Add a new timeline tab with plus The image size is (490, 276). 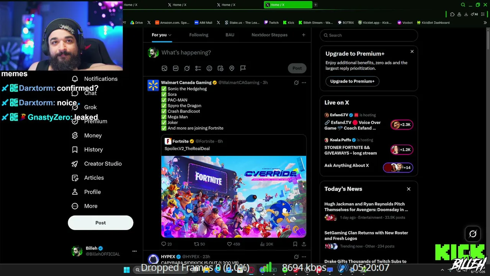pyautogui.click(x=304, y=35)
